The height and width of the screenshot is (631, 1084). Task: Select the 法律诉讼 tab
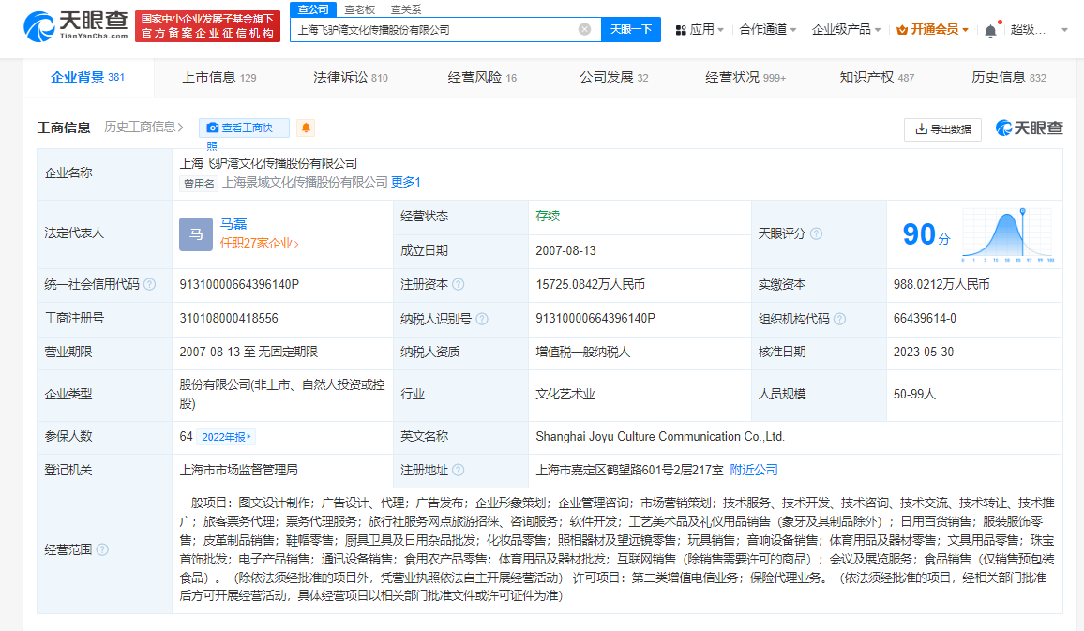[351, 78]
